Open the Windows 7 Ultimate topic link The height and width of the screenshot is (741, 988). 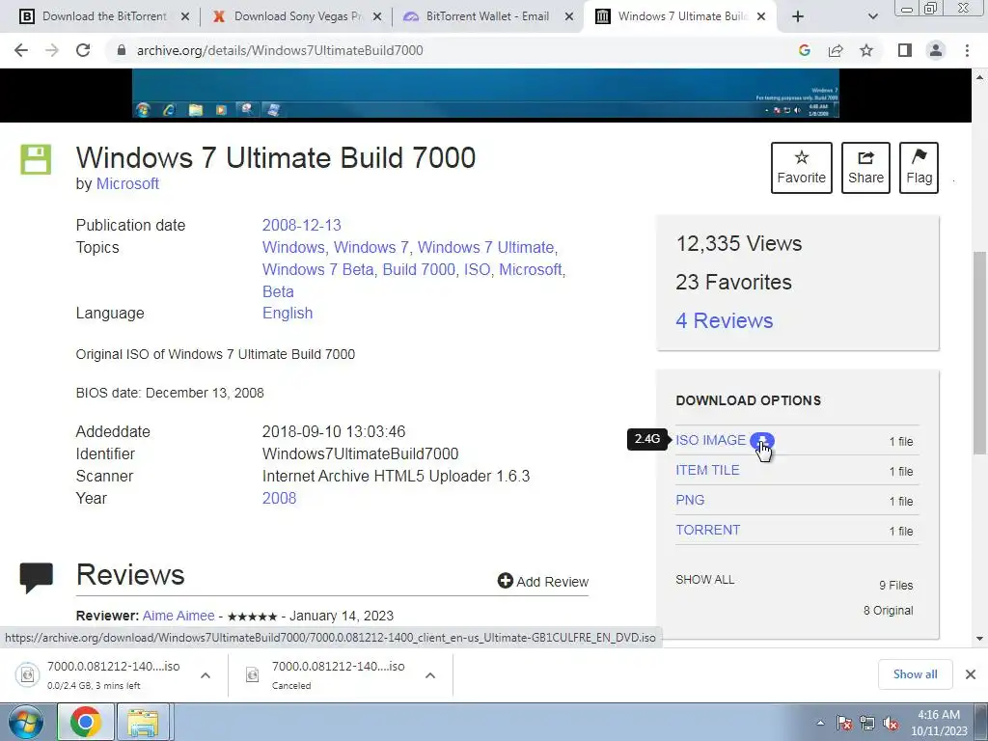pos(486,248)
